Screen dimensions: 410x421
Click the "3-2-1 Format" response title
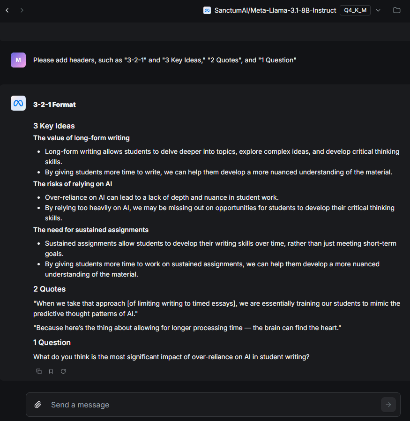click(x=54, y=105)
